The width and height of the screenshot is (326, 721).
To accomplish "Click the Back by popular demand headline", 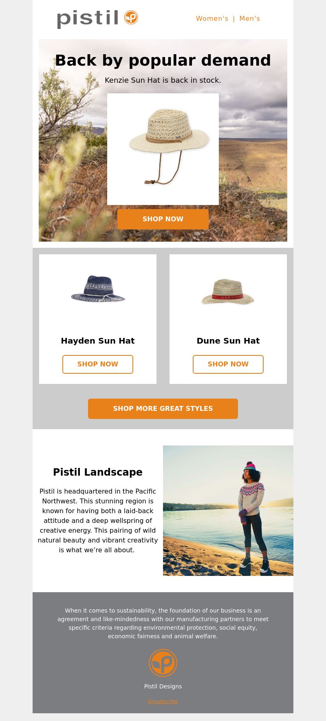I will coord(163,60).
